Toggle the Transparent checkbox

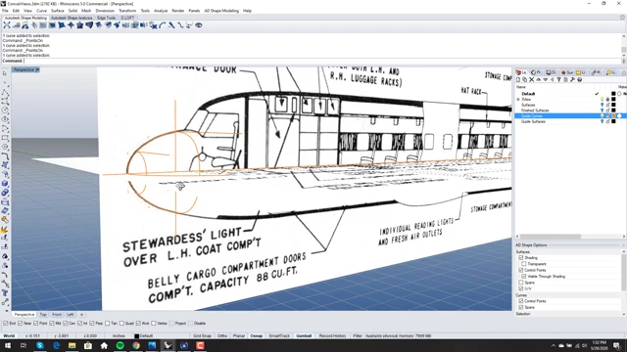tap(524, 264)
